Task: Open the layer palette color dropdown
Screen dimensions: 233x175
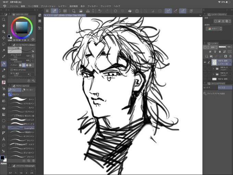Action: pos(206,47)
